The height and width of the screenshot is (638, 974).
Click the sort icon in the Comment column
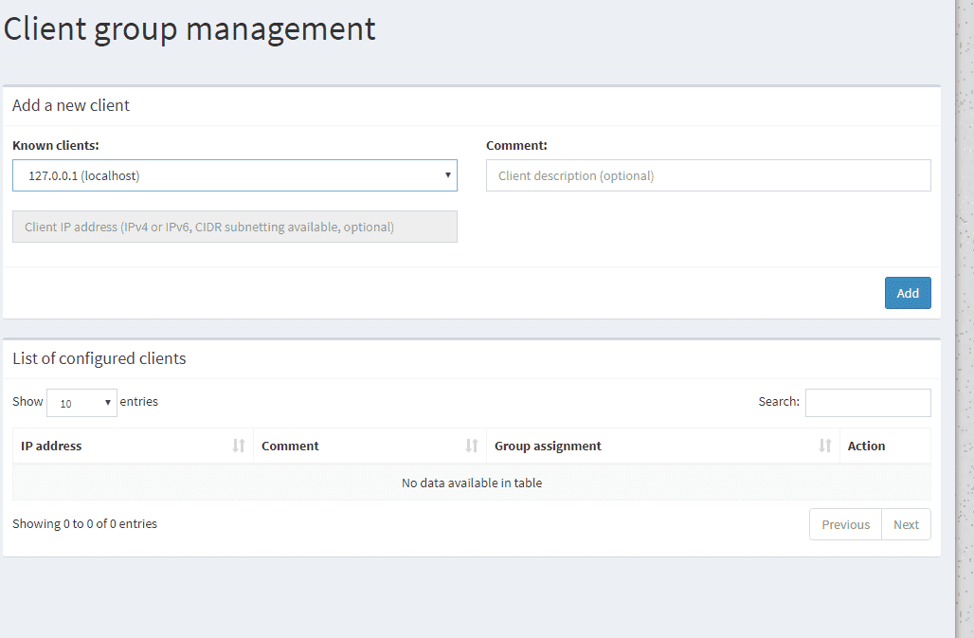pos(472,446)
